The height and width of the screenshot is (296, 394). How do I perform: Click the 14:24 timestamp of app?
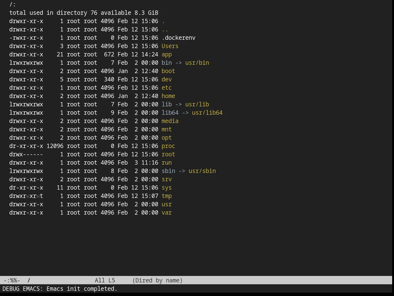tap(150, 54)
